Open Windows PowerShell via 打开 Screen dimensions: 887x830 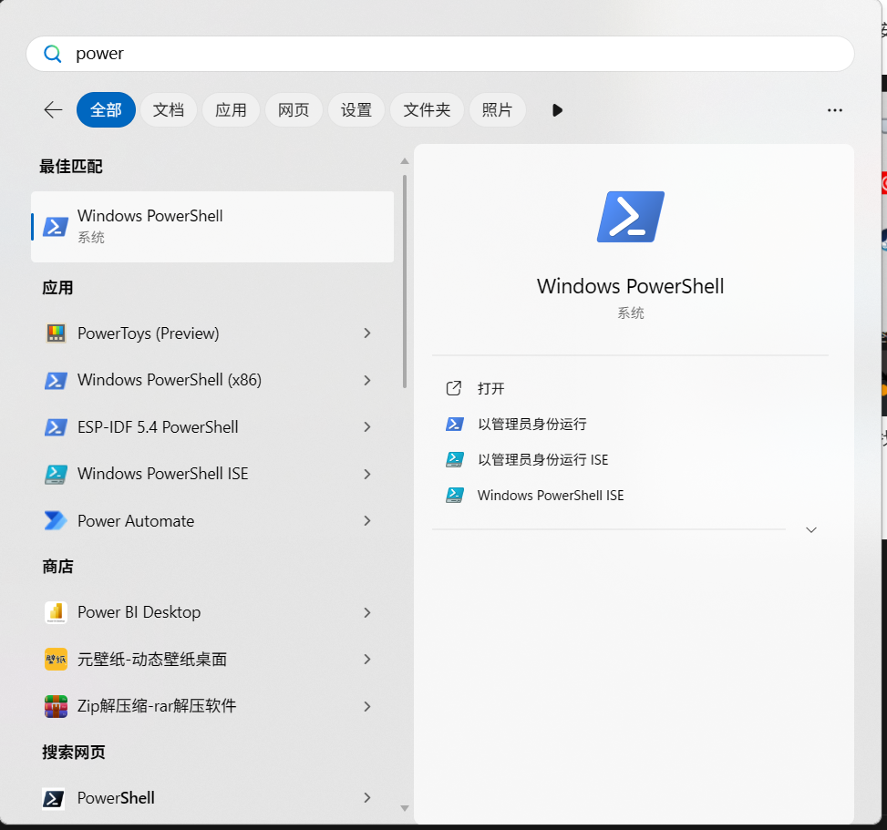coord(491,388)
